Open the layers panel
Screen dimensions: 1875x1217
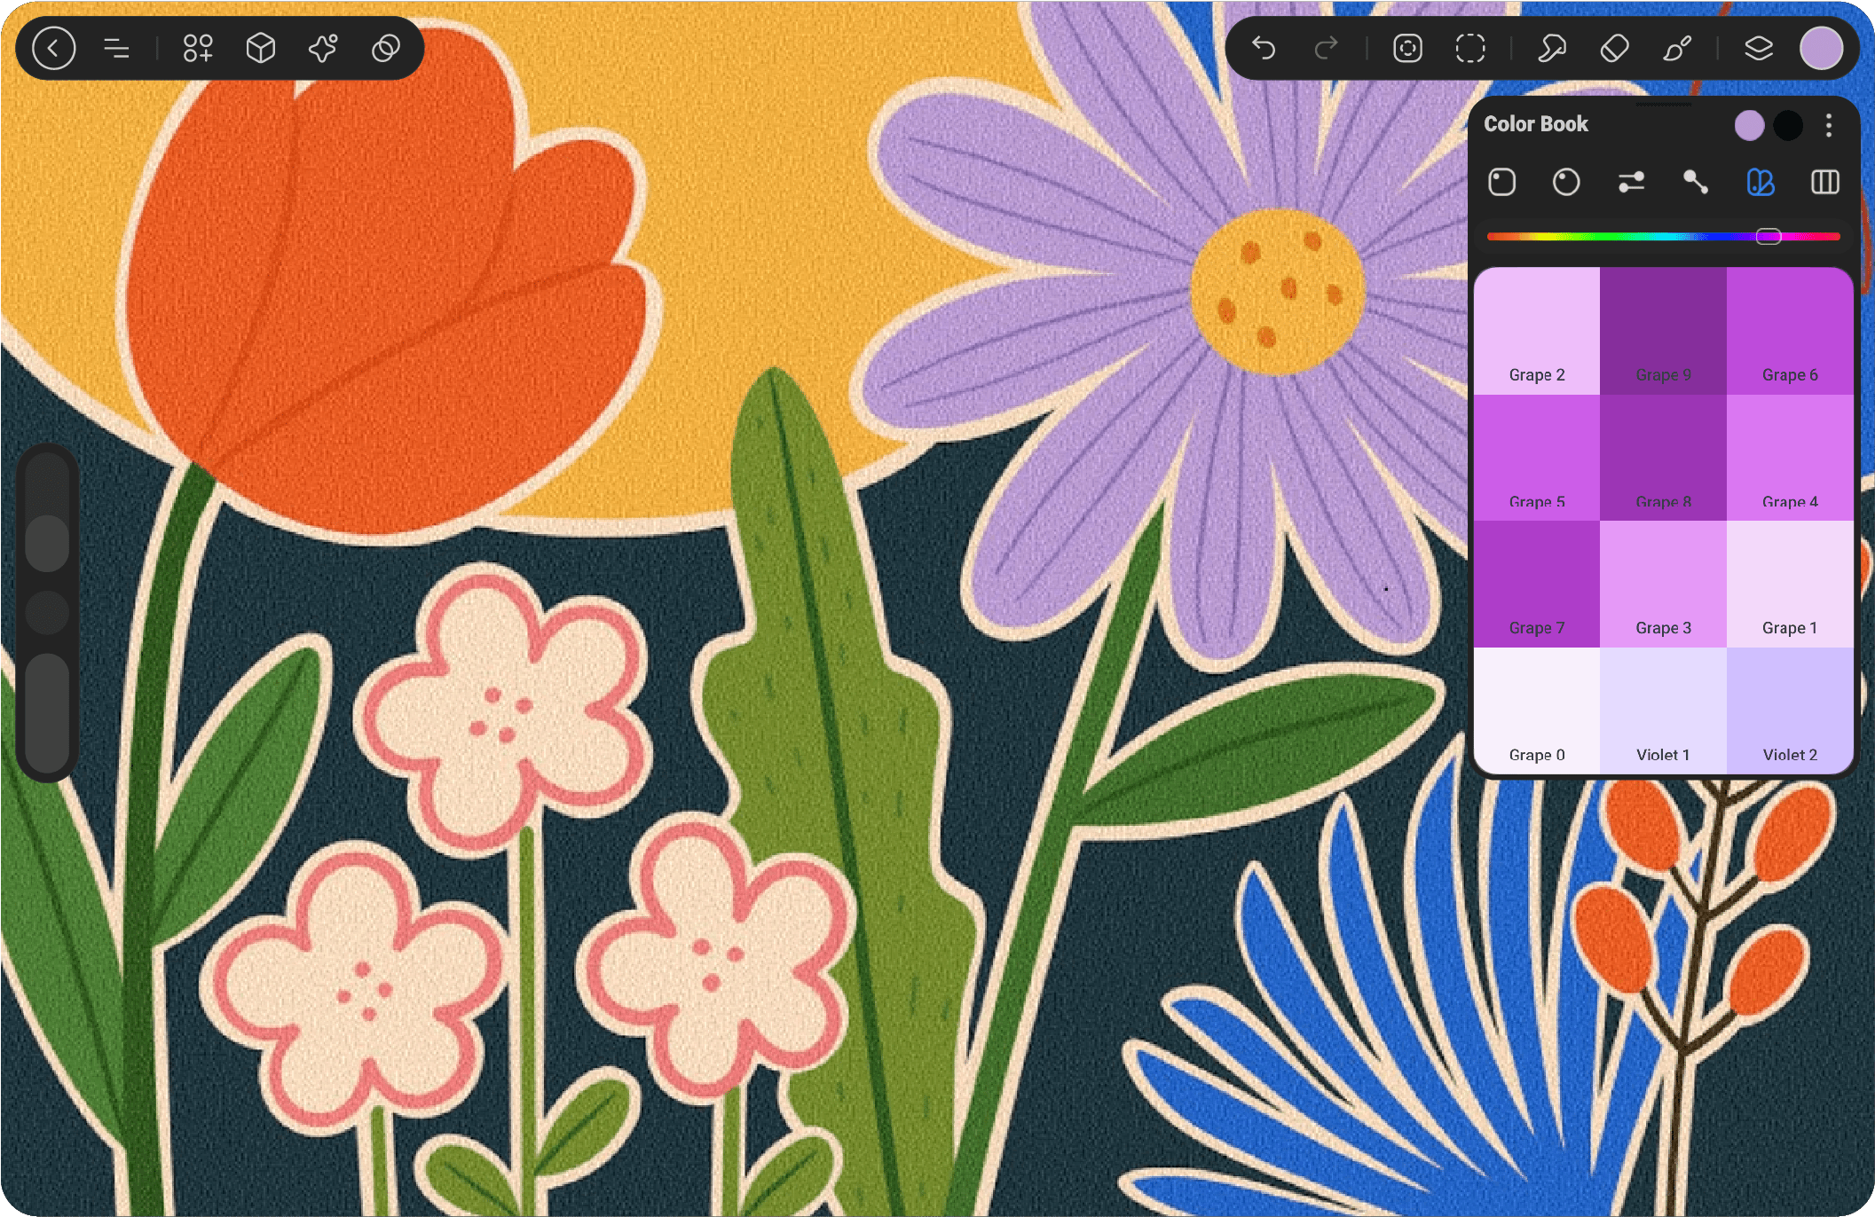tap(1758, 48)
